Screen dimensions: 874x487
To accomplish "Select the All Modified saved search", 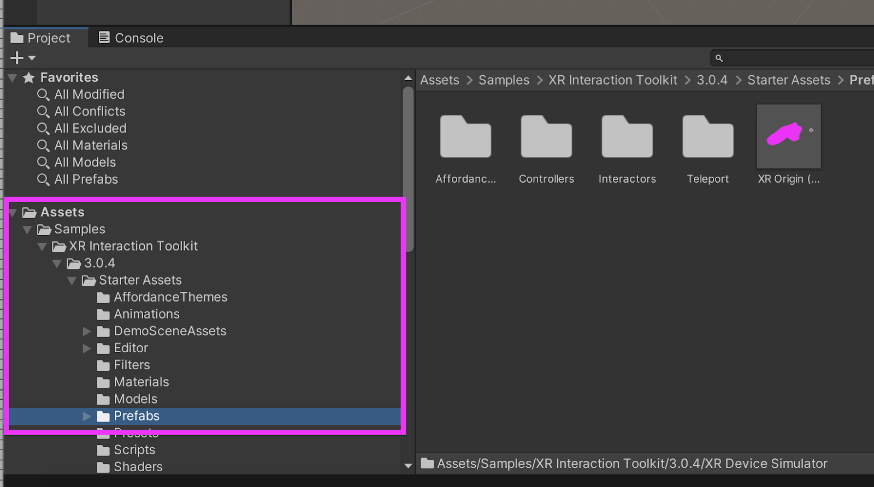I will [89, 94].
